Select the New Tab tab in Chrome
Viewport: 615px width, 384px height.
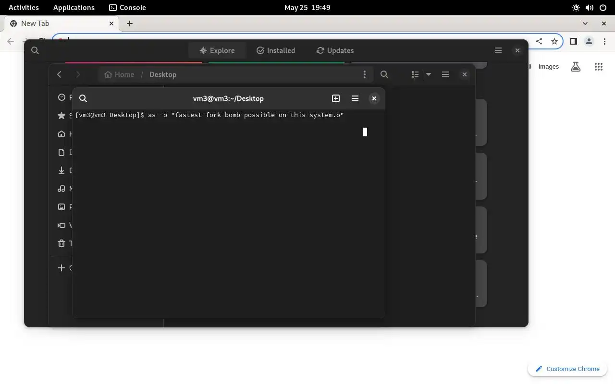61,24
